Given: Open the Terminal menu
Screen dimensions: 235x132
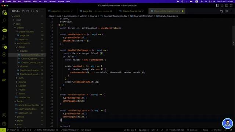Looking at the screenshot, I should click(52, 1).
